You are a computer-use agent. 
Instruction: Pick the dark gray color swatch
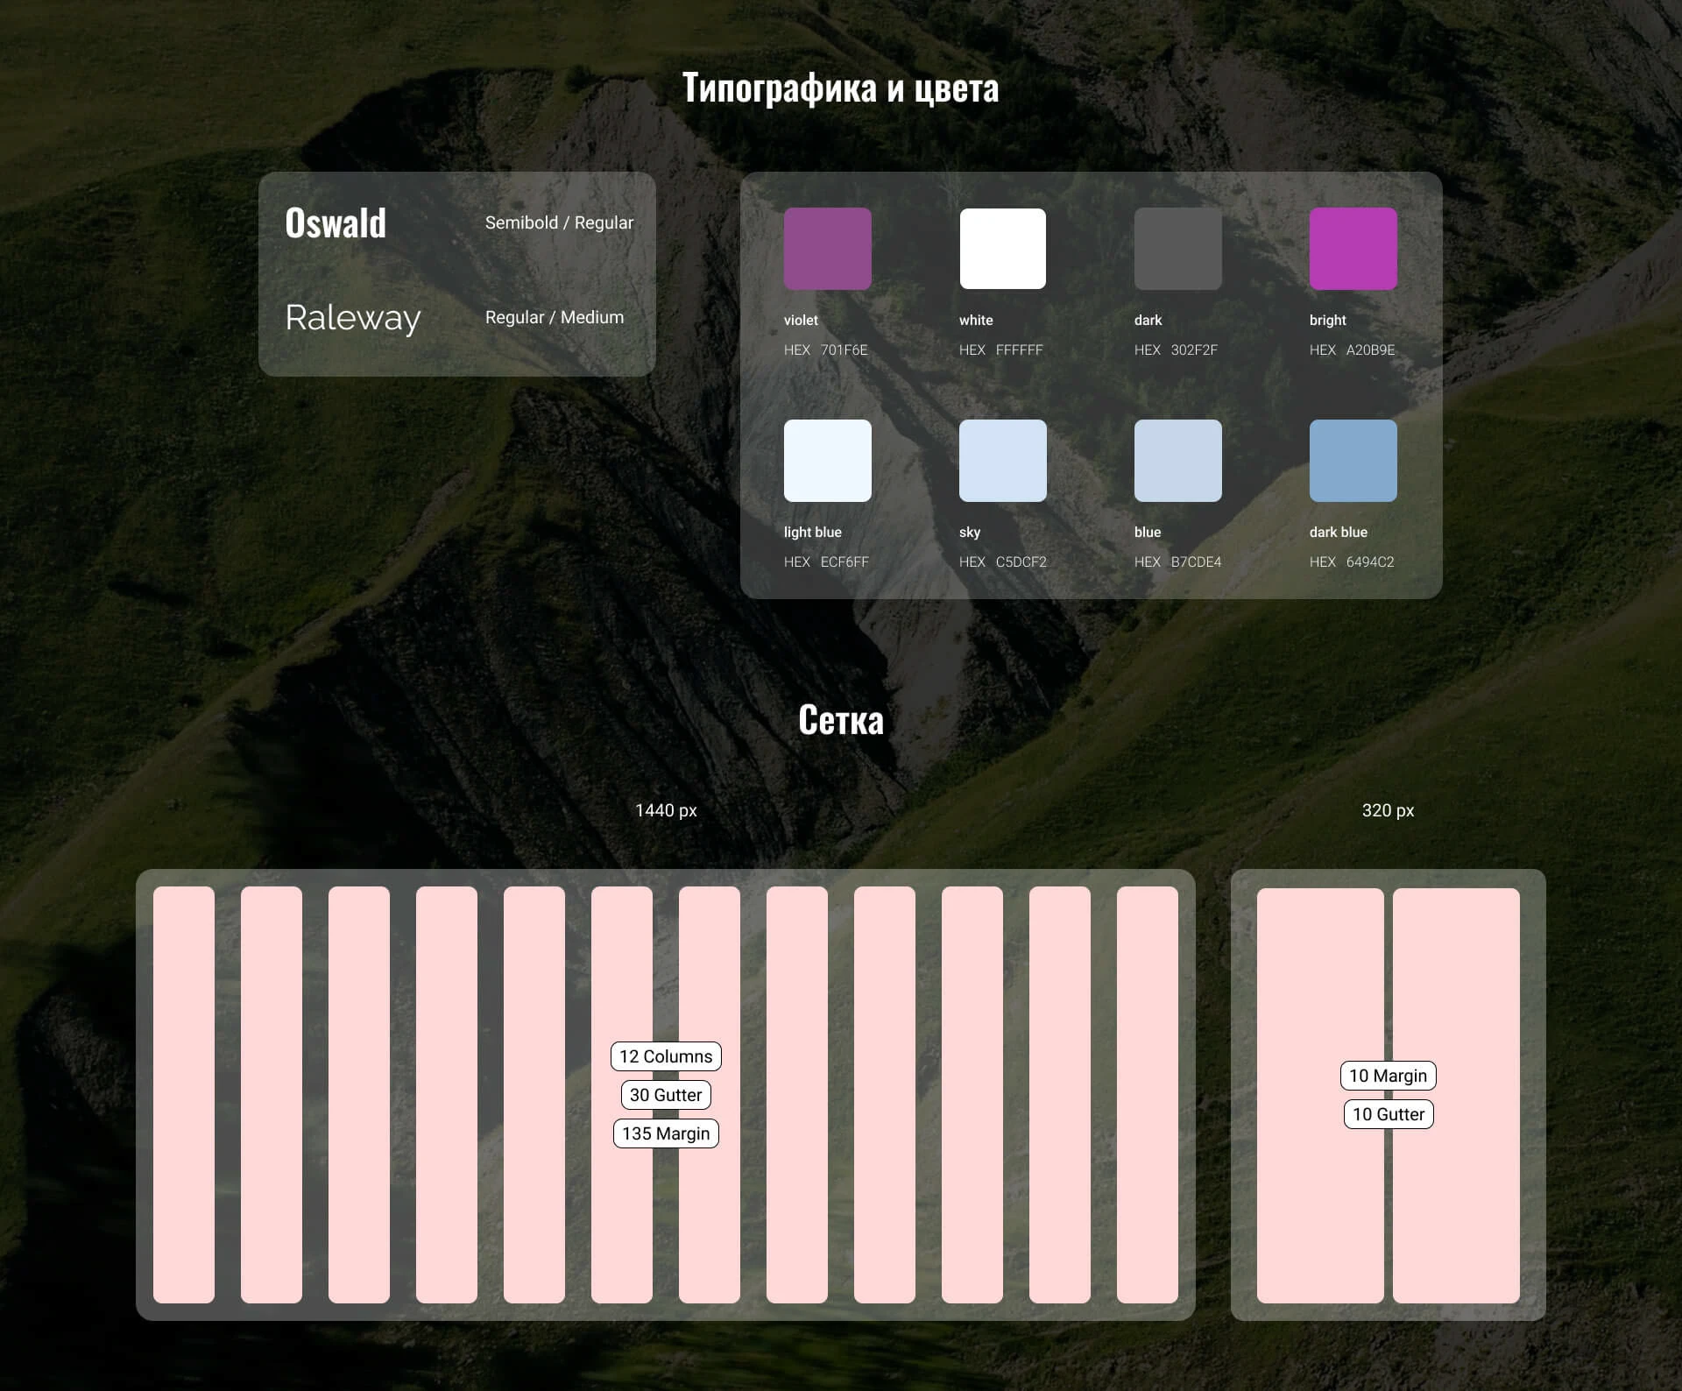click(x=1177, y=249)
